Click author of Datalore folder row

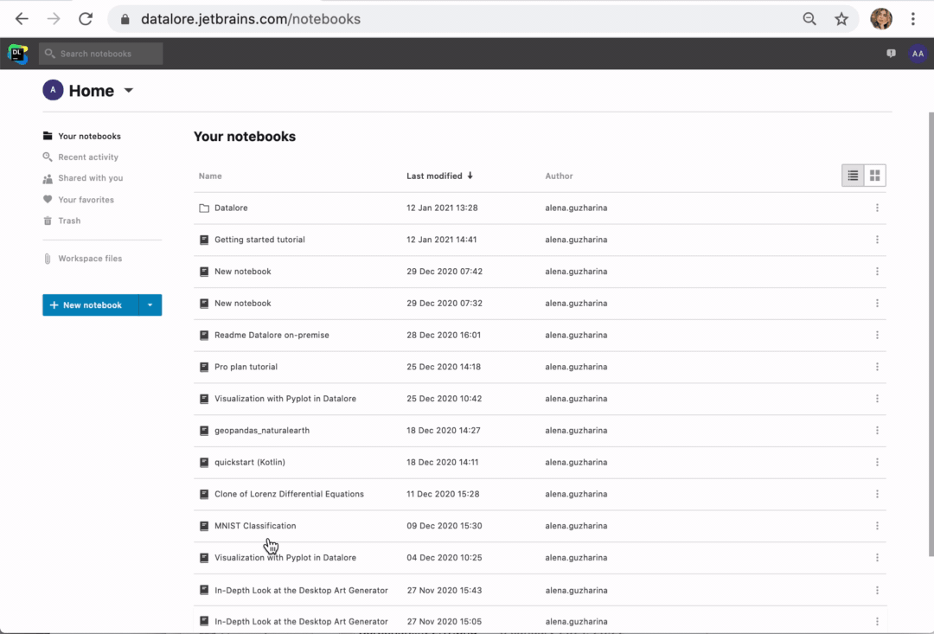click(576, 208)
